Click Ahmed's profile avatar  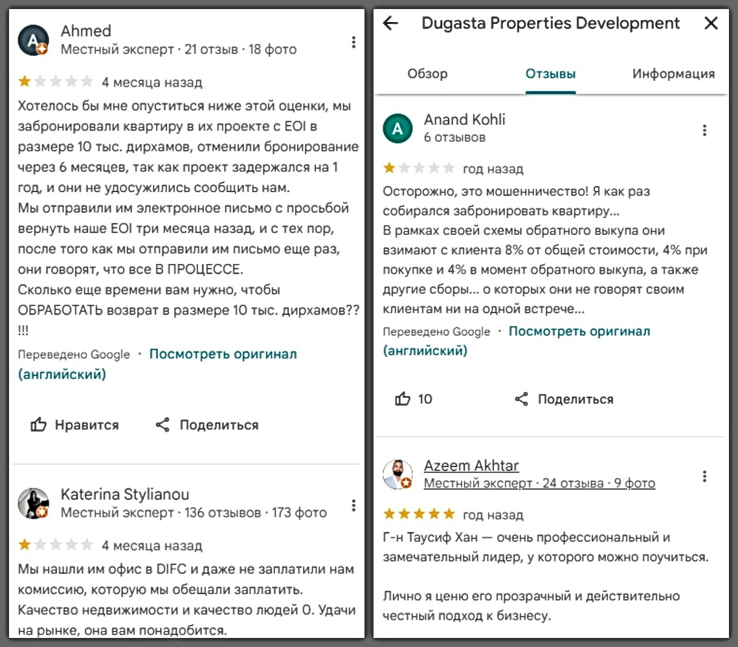click(33, 41)
